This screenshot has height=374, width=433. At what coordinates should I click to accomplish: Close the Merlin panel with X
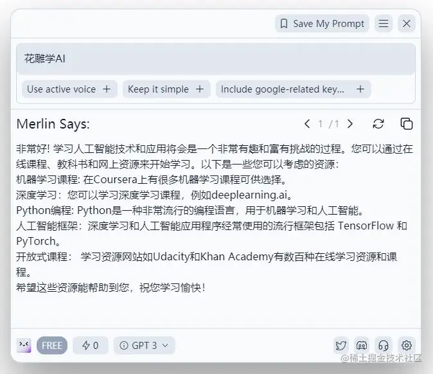pos(407,24)
